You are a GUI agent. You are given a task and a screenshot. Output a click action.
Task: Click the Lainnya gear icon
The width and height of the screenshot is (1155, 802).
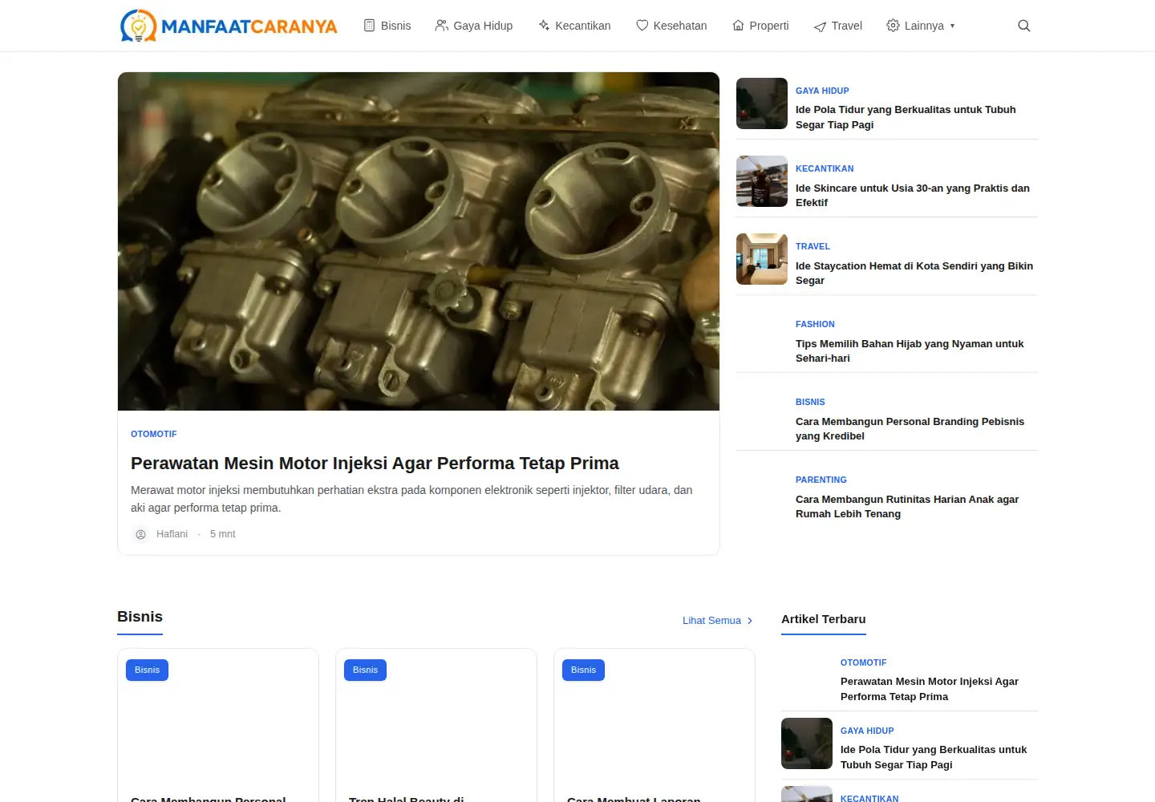click(893, 26)
